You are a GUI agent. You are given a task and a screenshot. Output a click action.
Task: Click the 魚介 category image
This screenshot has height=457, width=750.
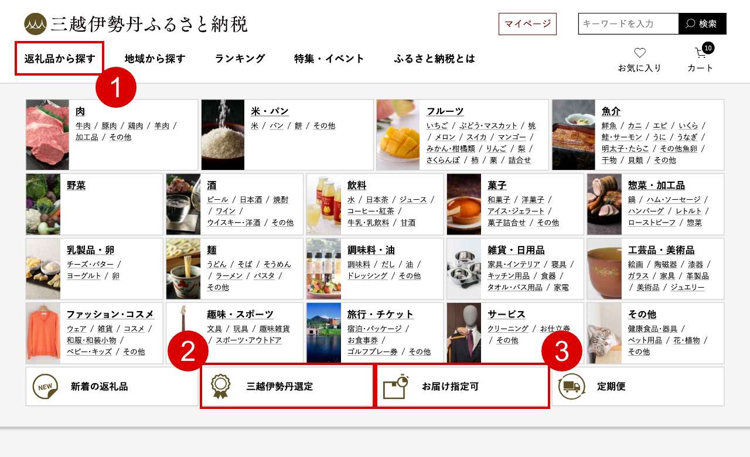tap(574, 135)
